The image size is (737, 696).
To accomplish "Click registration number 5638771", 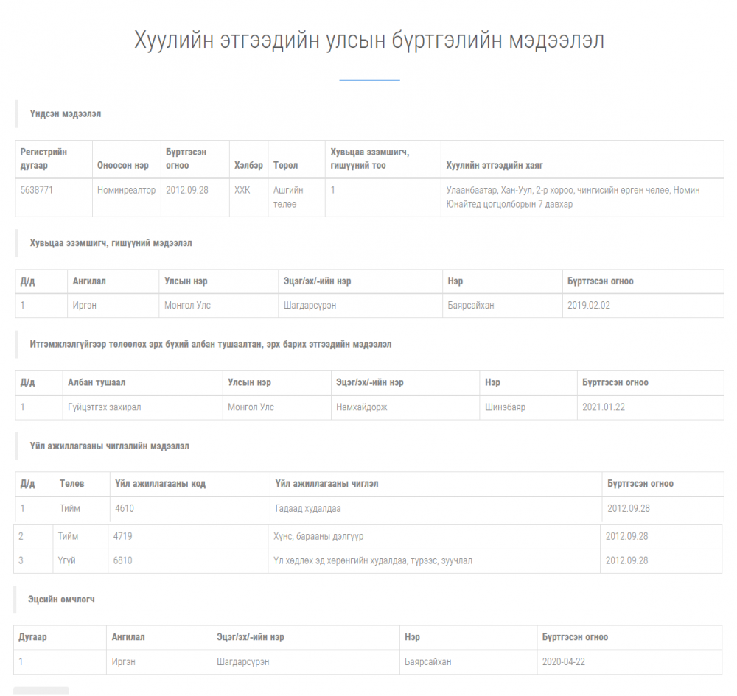I will pos(37,190).
